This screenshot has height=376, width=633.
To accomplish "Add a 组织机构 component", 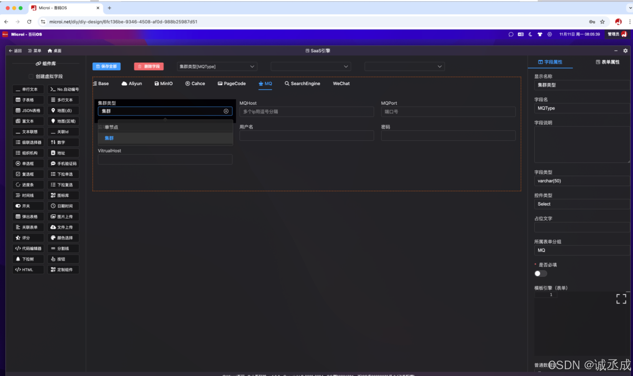I will (x=28, y=153).
